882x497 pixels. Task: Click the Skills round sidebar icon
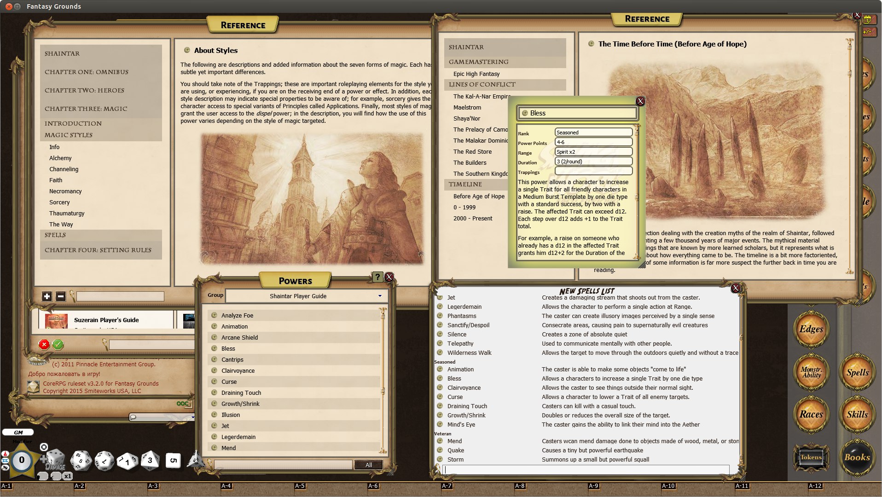coord(857,414)
